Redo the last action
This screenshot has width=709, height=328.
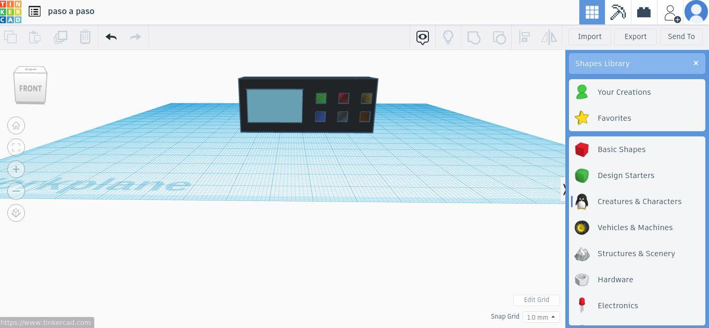pyautogui.click(x=135, y=37)
